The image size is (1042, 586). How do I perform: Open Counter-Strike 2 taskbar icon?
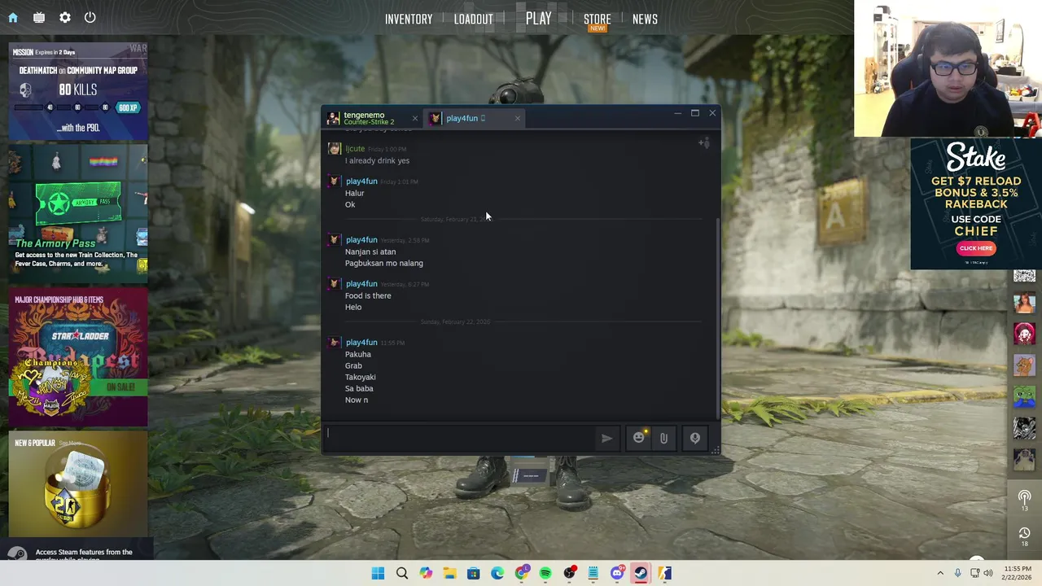(665, 573)
